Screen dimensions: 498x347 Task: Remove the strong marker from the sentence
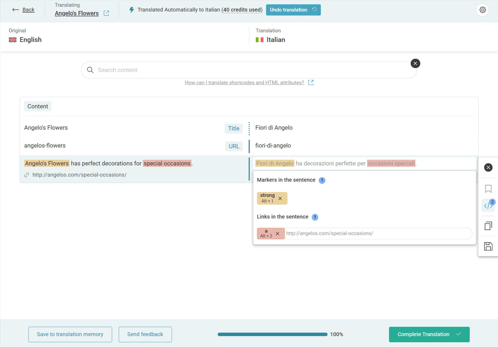tap(280, 198)
